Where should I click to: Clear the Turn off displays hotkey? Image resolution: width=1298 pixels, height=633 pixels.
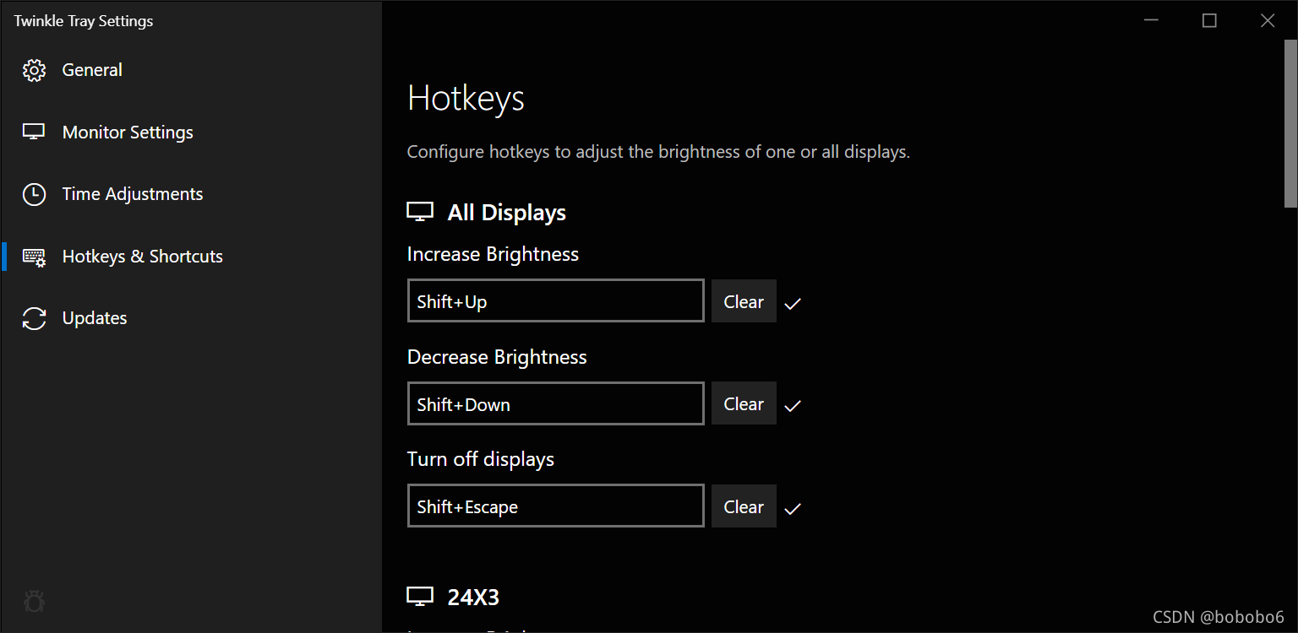click(x=744, y=506)
